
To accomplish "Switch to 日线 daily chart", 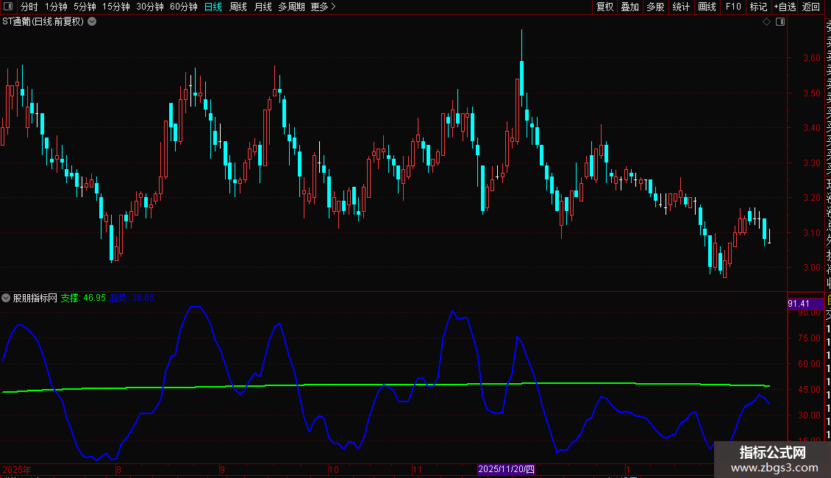I will click(213, 7).
